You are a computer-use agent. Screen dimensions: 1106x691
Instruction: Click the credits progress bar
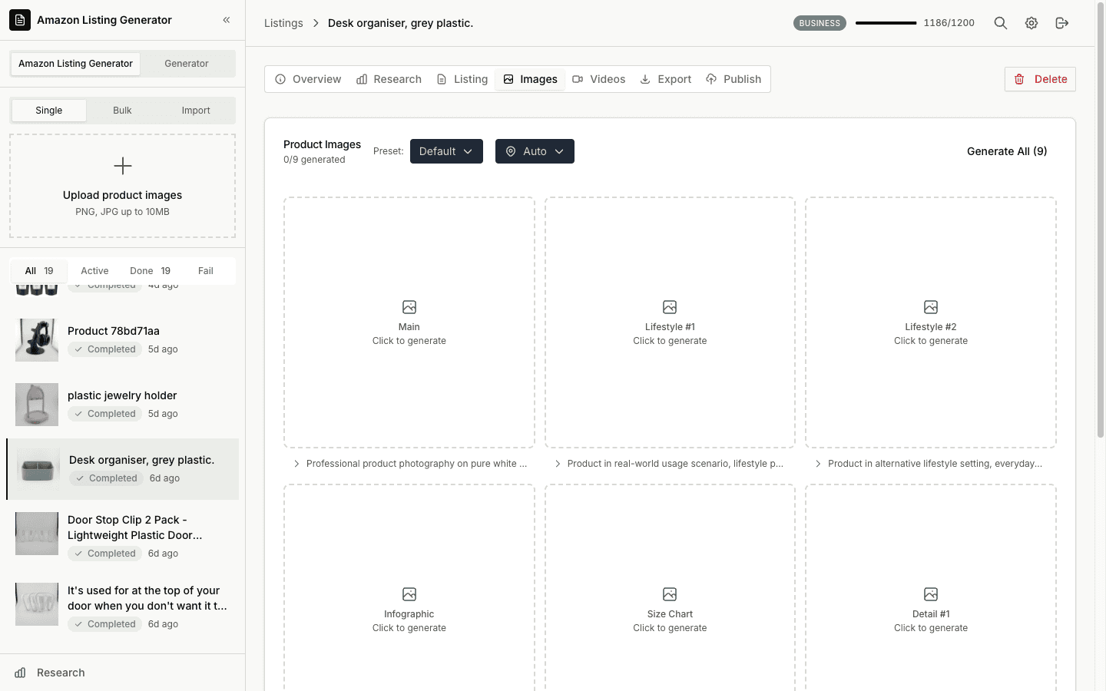point(886,23)
